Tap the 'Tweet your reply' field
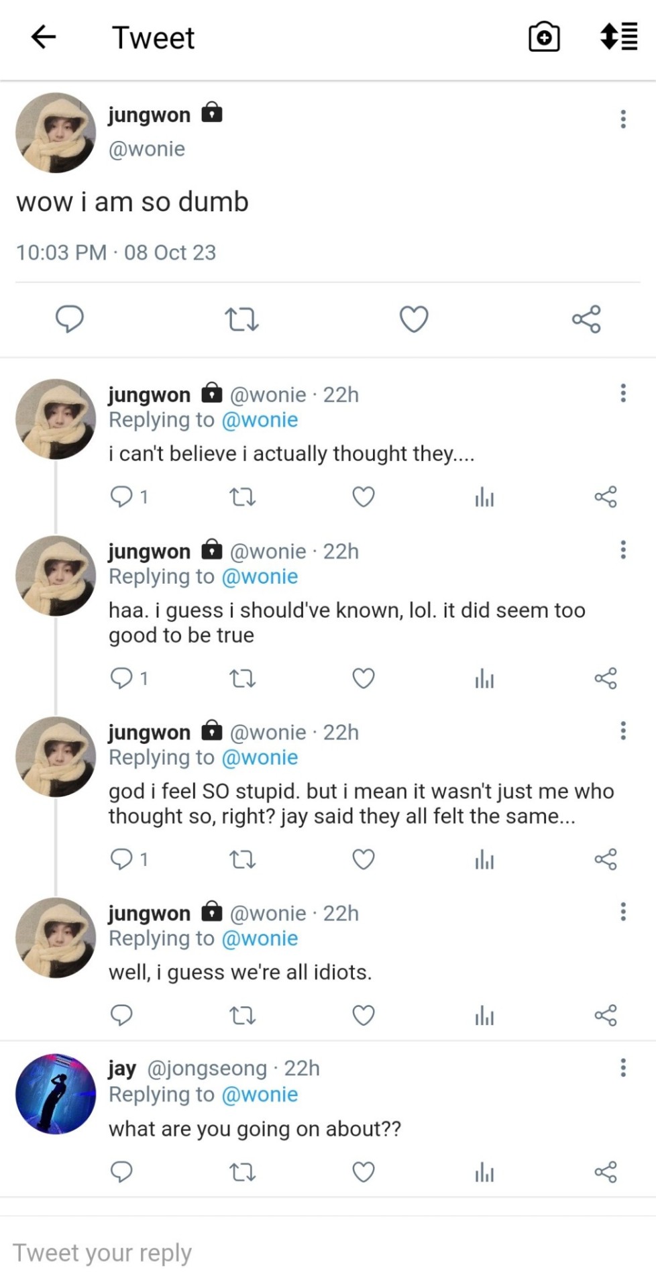Screen dimensions: 656x1288 268,1252
